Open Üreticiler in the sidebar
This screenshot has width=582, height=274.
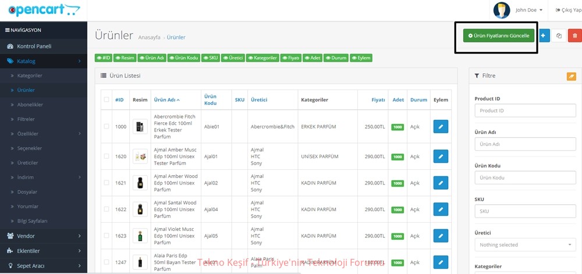tap(27, 163)
